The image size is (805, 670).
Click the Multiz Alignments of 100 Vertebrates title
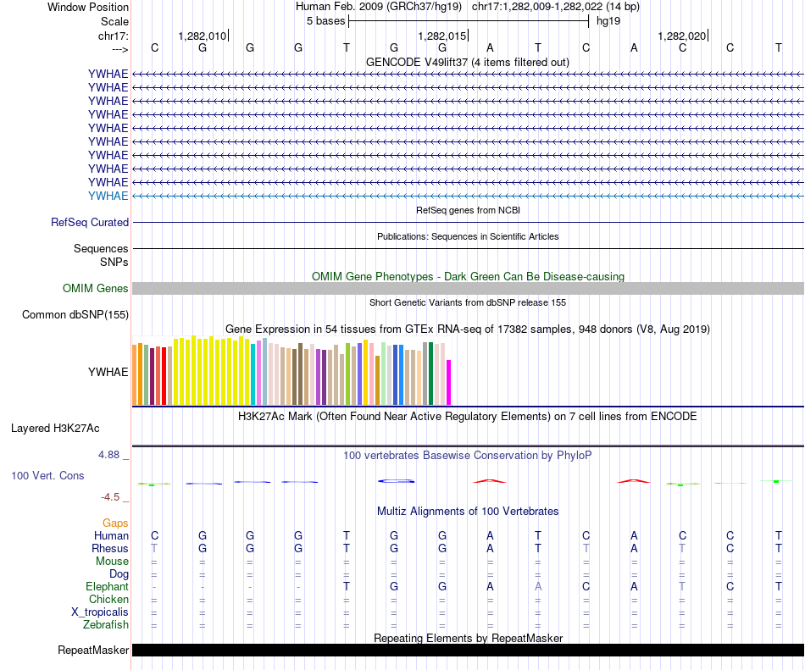pyautogui.click(x=467, y=512)
